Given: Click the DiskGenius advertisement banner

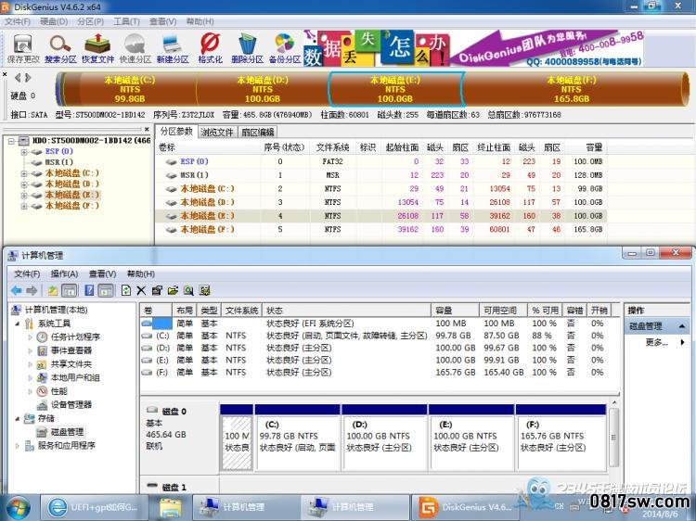Looking at the screenshot, I should pos(473,48).
